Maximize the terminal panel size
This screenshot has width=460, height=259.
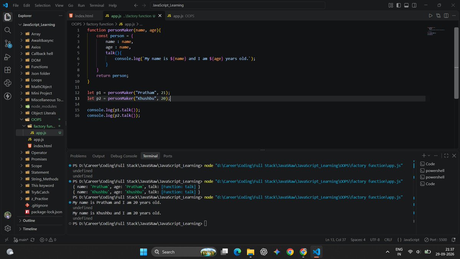coord(446,156)
